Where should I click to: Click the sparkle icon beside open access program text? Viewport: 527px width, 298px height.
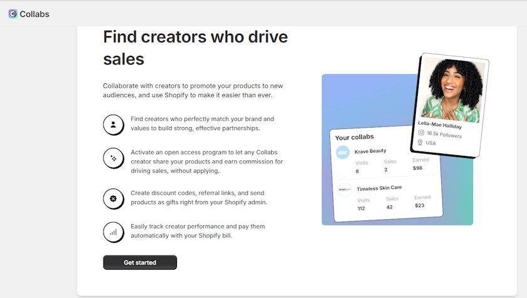(114, 158)
